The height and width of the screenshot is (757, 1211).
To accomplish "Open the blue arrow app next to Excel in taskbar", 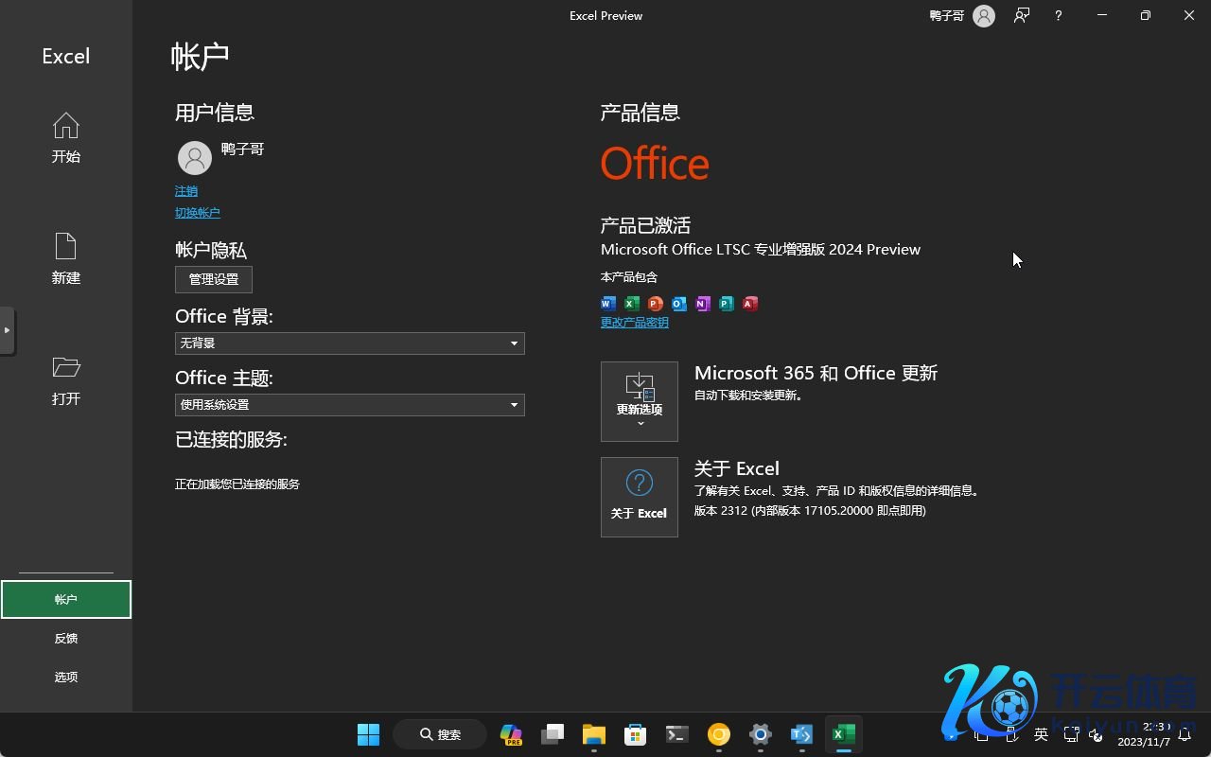I will pyautogui.click(x=802, y=734).
